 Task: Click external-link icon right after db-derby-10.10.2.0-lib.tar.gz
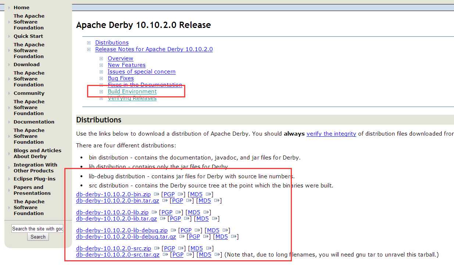pyautogui.click(x=163, y=219)
